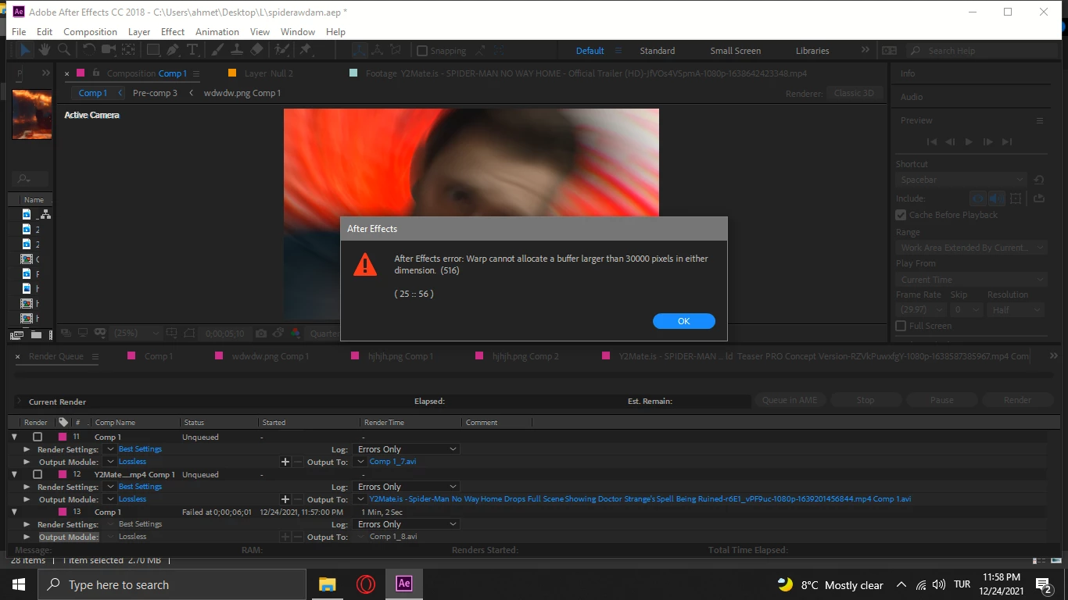Toggle Cache Before Playback checkbox
This screenshot has width=1068, height=600.
tap(901, 215)
